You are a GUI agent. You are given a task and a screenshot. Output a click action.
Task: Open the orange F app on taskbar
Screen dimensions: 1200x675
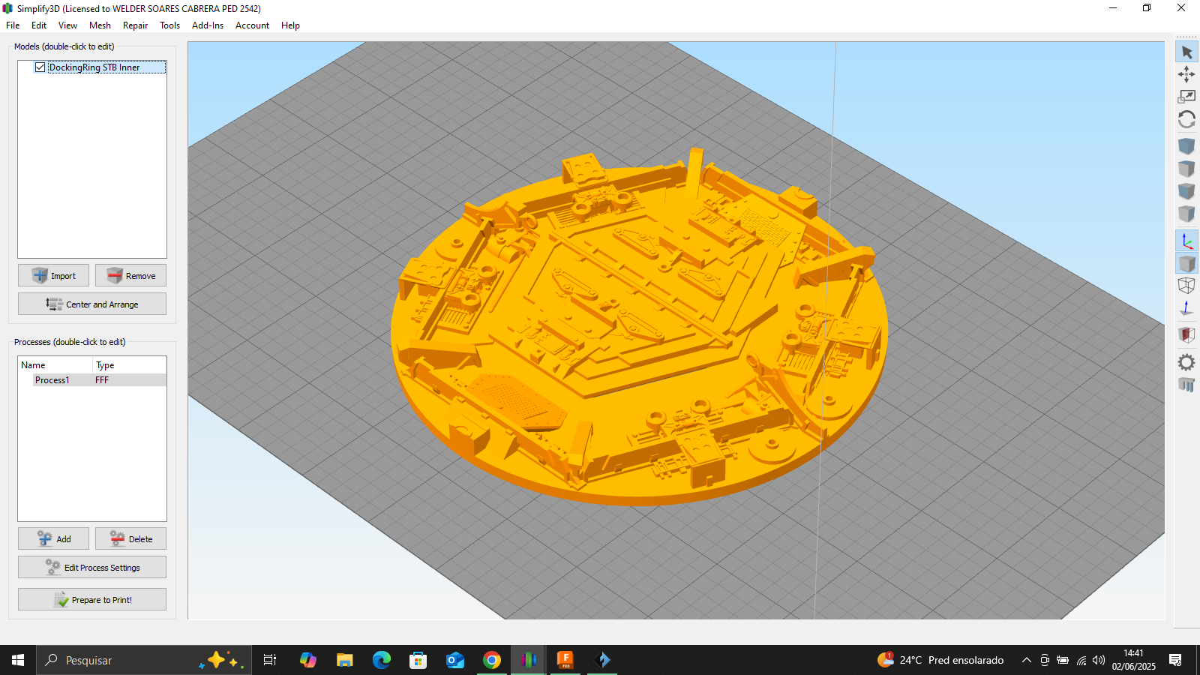565,660
